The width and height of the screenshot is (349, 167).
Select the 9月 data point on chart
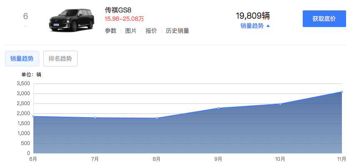click(x=218, y=108)
